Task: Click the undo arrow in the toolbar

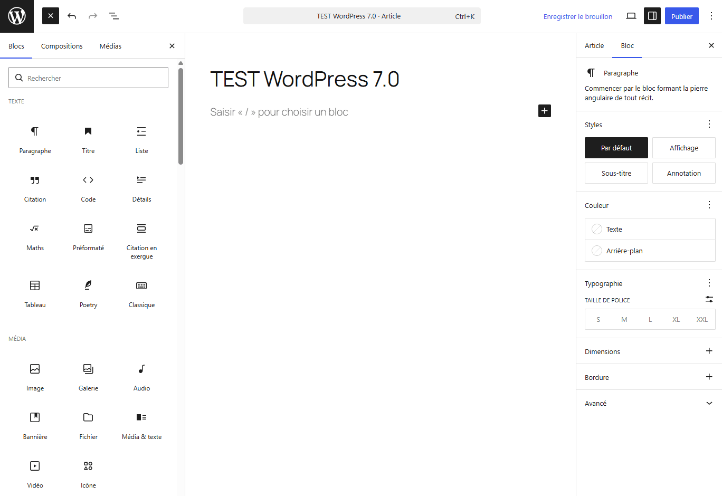Action: 72,16
